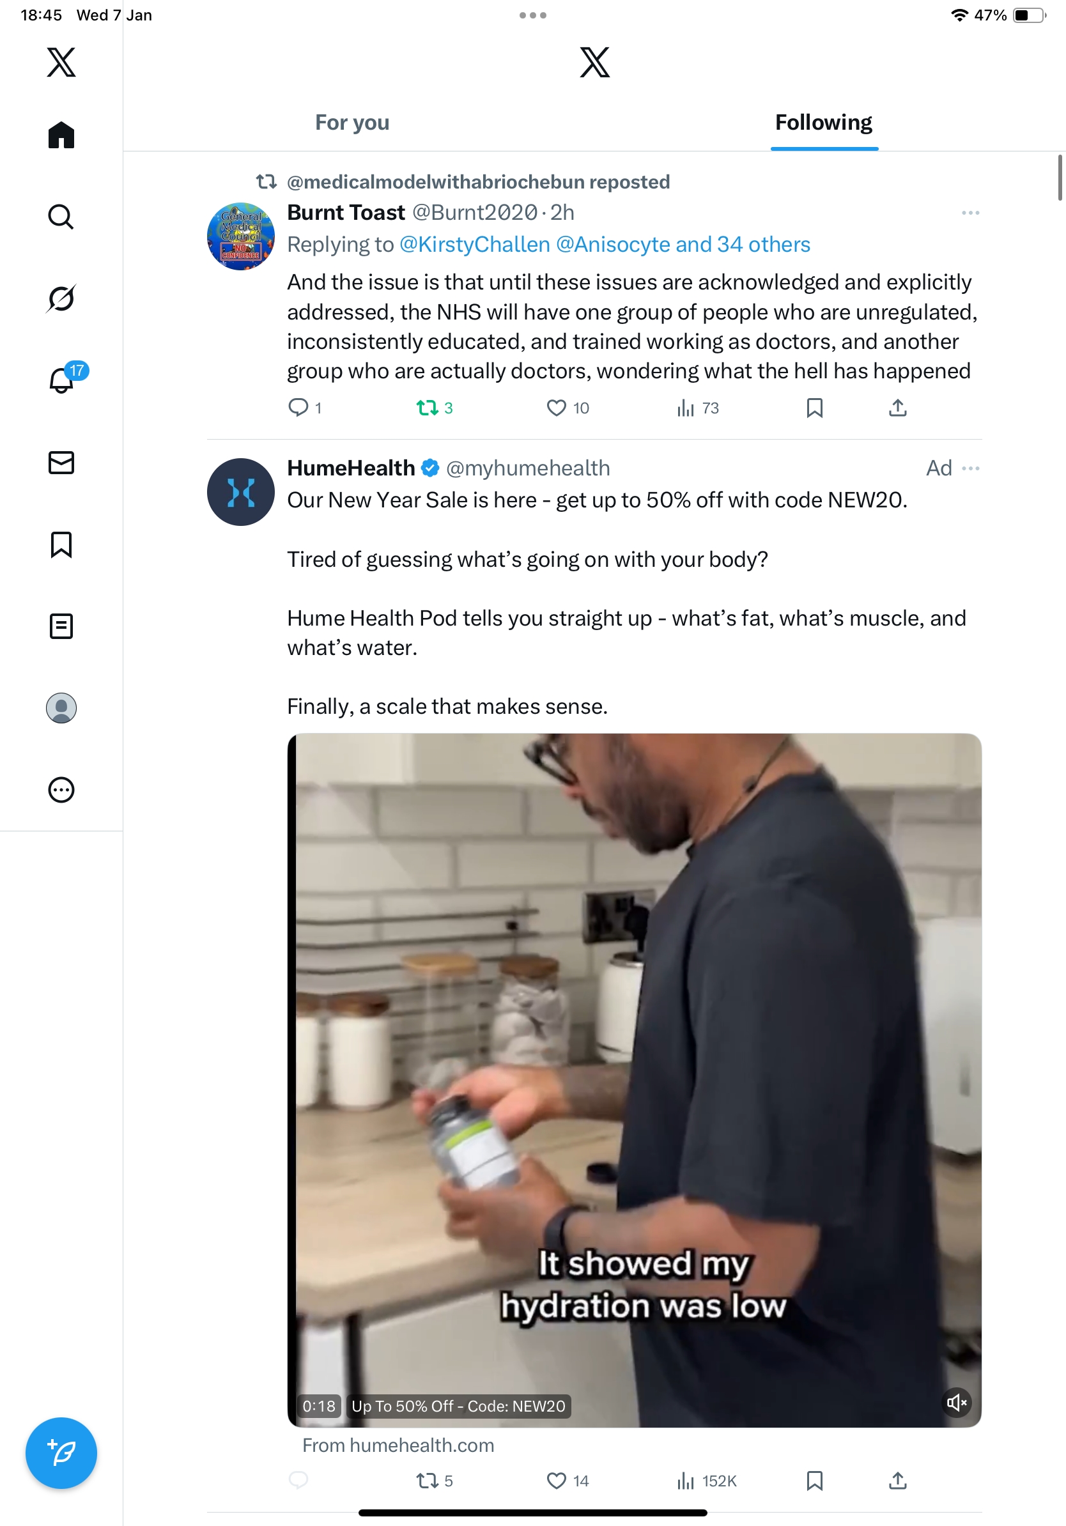Open the sidebar More circle menu
The width and height of the screenshot is (1066, 1526).
(x=61, y=790)
